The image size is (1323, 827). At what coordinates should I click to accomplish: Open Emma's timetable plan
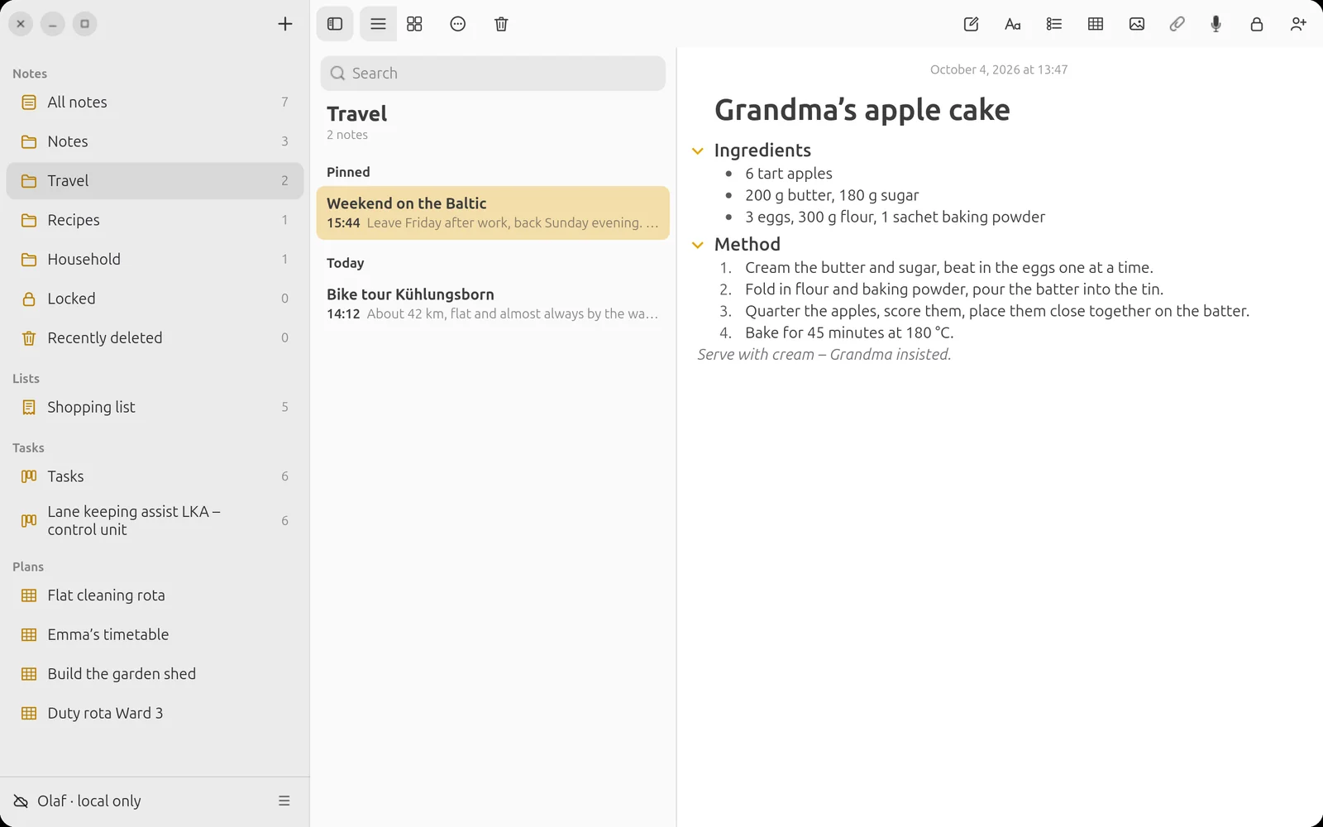click(x=155, y=635)
